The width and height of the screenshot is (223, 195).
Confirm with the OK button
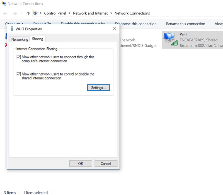click(x=81, y=164)
